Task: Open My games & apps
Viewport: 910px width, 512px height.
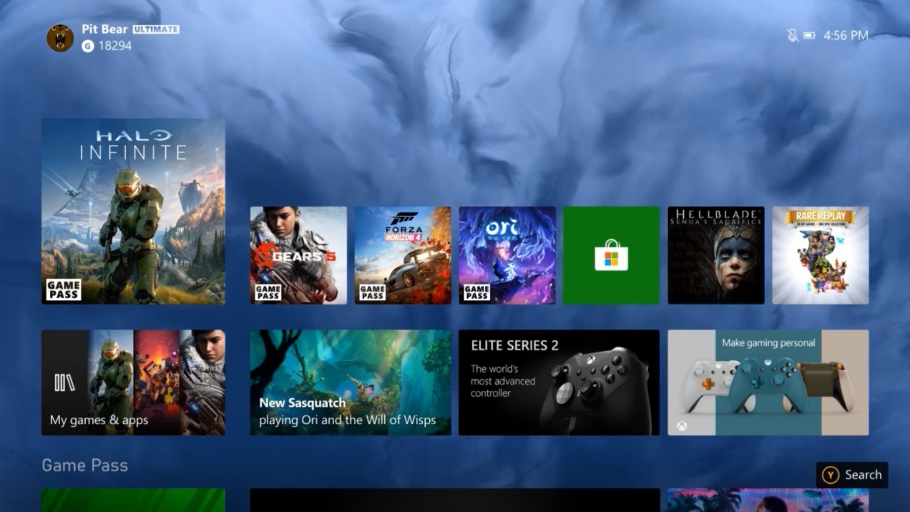Action: pos(133,383)
